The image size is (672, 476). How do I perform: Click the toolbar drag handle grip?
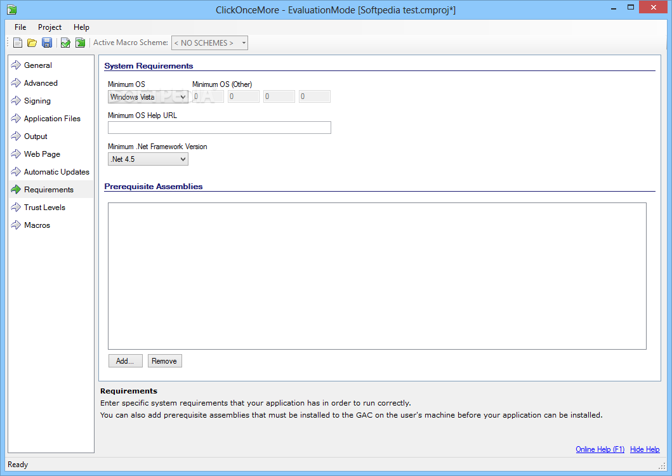click(8, 43)
